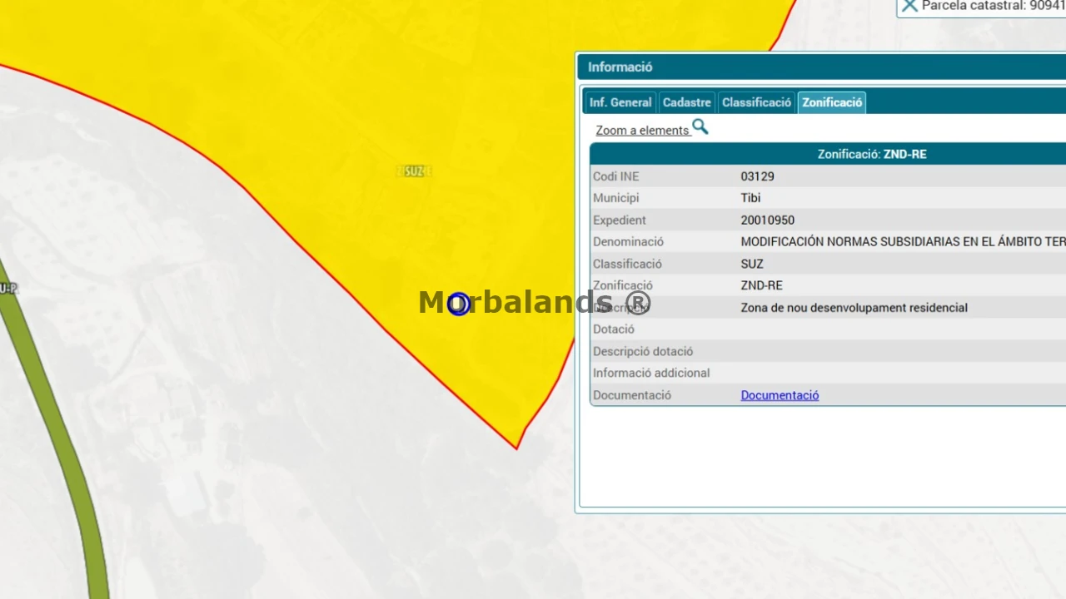Click the SUZ label on the yellow map zone

pyautogui.click(x=414, y=171)
